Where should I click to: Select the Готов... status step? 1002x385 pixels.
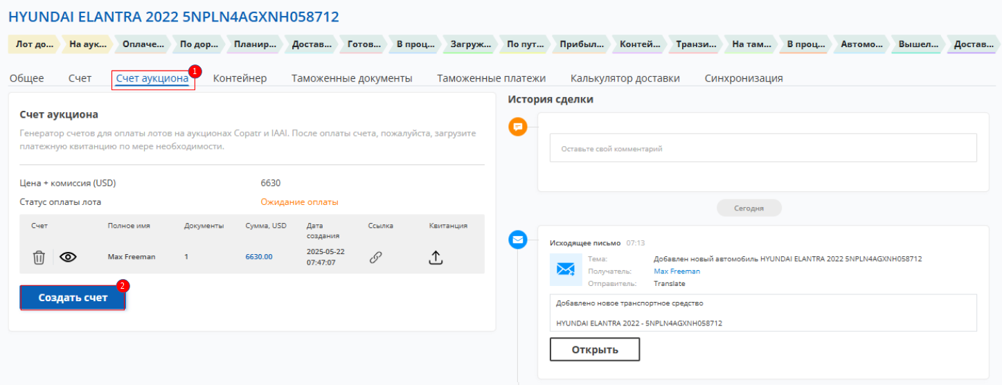(x=364, y=44)
